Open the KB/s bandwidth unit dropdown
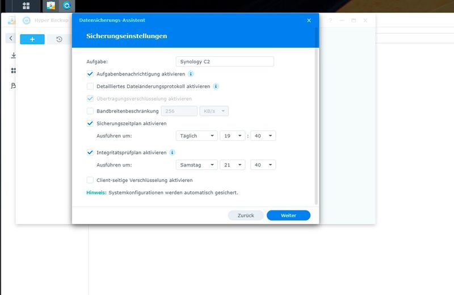 click(214, 111)
